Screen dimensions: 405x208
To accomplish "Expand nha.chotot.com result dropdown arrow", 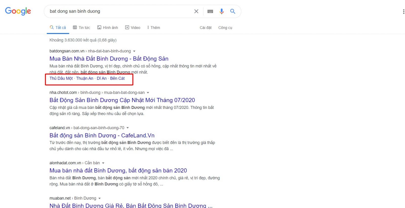I will point(148,93).
